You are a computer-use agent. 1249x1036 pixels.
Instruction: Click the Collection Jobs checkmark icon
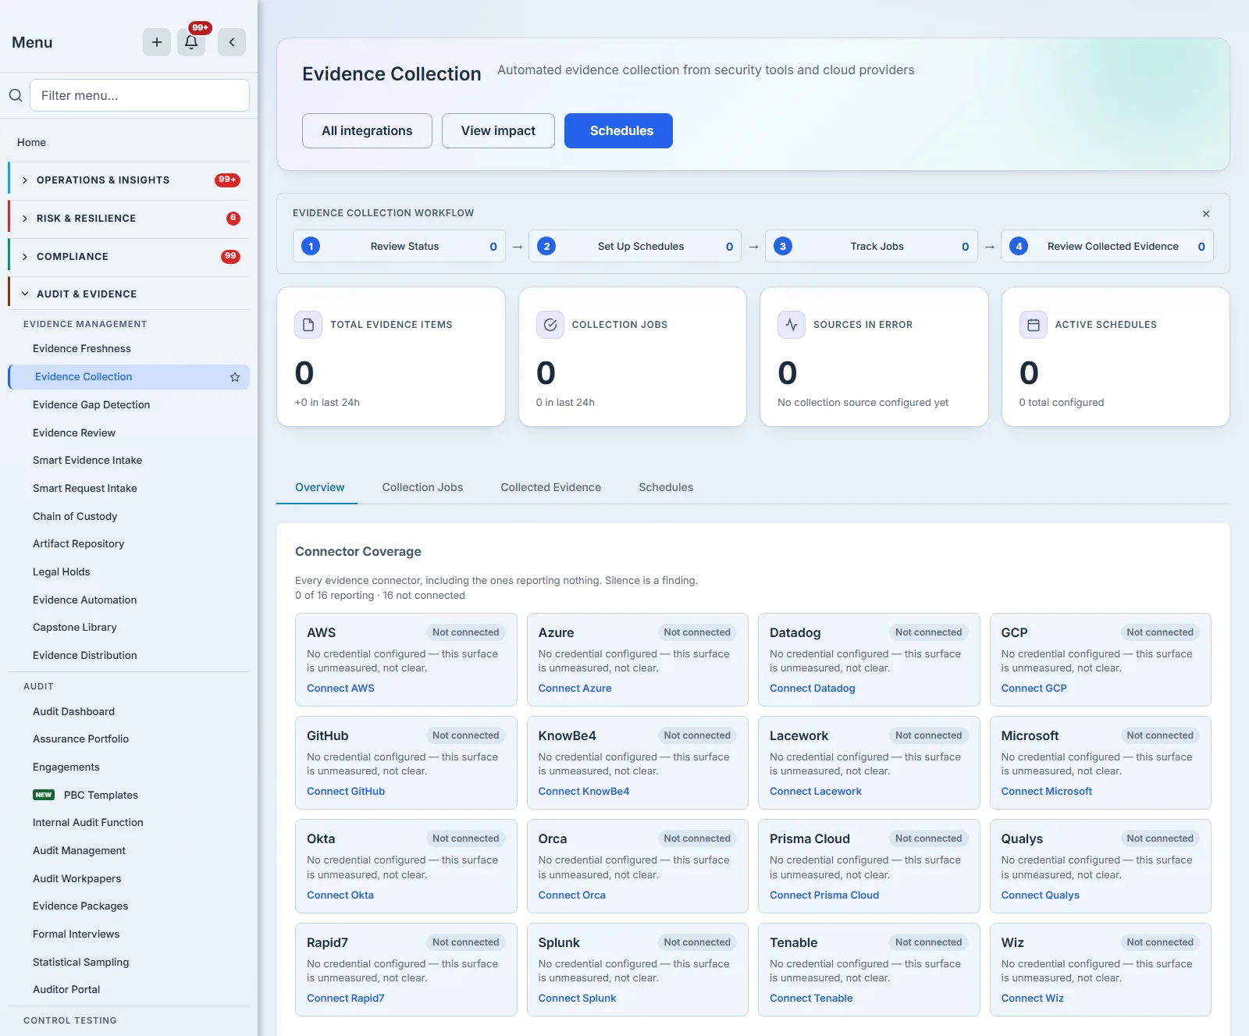click(x=550, y=325)
